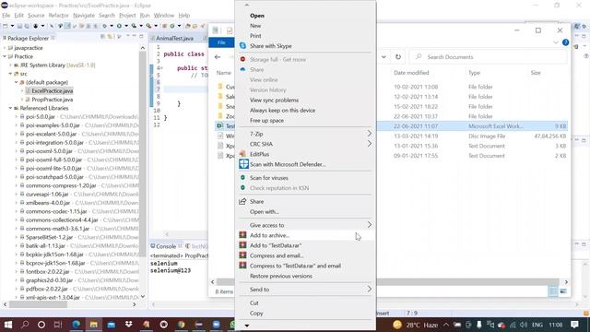Expand the CRC SHA submenu
Image resolution: width=590 pixels, height=332 pixels.
click(x=305, y=144)
